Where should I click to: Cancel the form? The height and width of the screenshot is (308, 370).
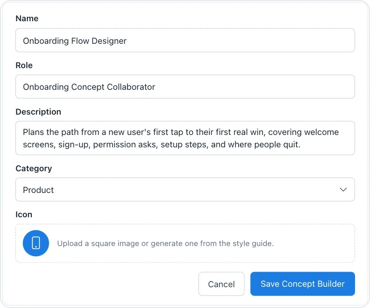coord(221,284)
